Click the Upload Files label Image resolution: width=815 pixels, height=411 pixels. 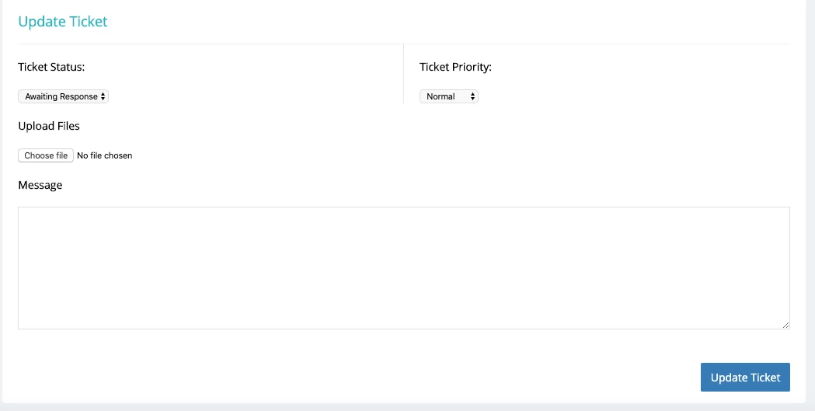pyautogui.click(x=49, y=126)
